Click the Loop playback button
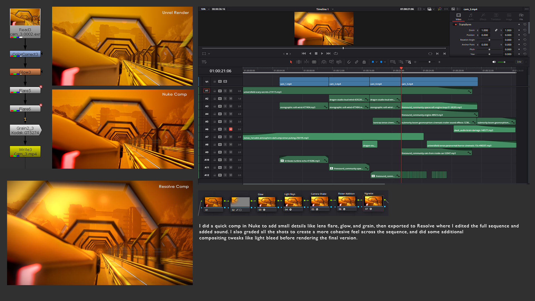 [336, 54]
